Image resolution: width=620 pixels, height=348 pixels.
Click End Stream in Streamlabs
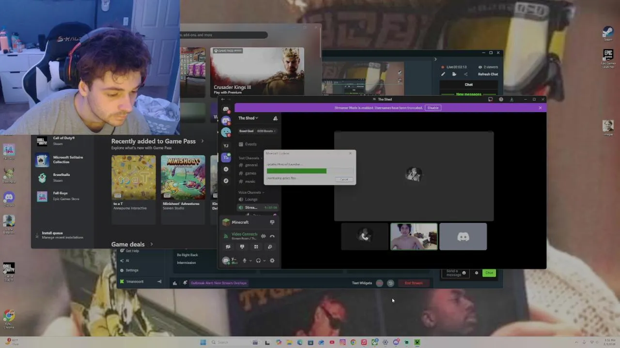coord(414,283)
